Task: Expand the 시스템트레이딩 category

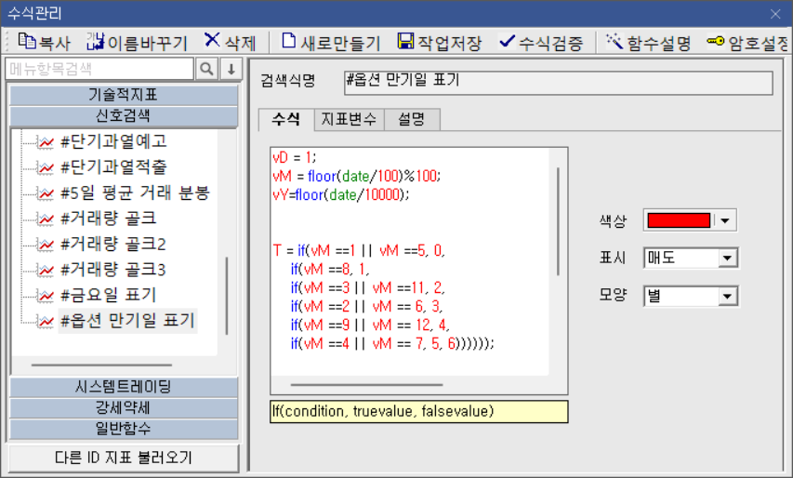Action: click(x=124, y=387)
